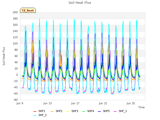This screenshot has width=160, height=120.
Task: Click the Jun 21 x-axis tick label
Action: [x=103, y=103]
